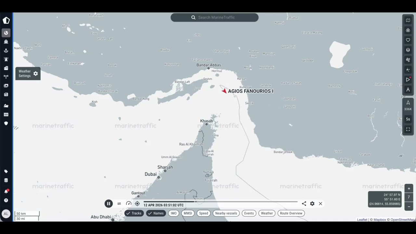Enable the MMSI chip
Viewport: 416px width, 234px height.
188,213
